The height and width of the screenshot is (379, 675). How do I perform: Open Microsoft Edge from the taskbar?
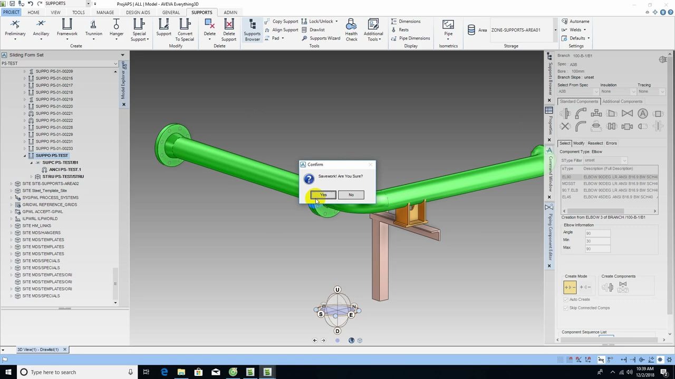point(164,372)
